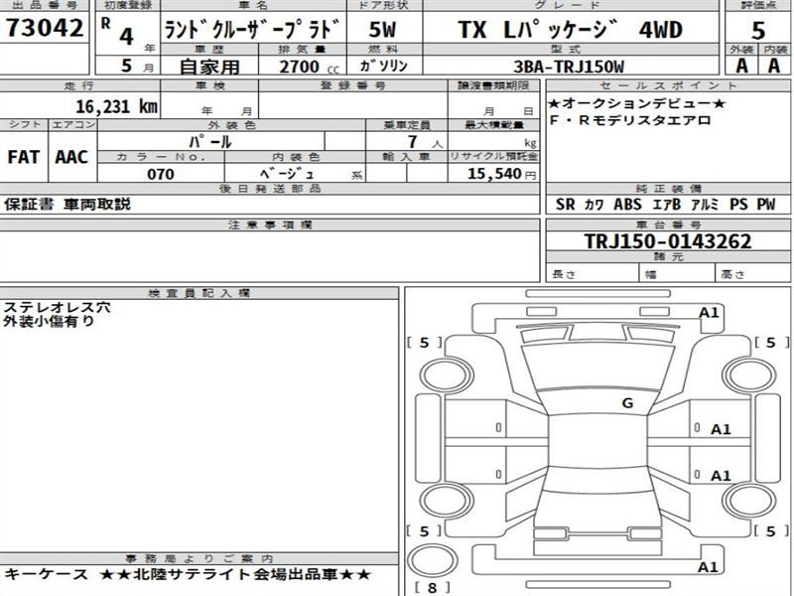Click the mileage 16,231 km
This screenshot has width=794, height=596.
(x=116, y=106)
